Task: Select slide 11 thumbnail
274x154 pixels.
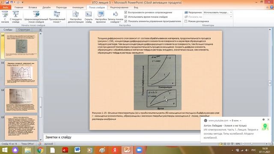Action: tap(21, 73)
